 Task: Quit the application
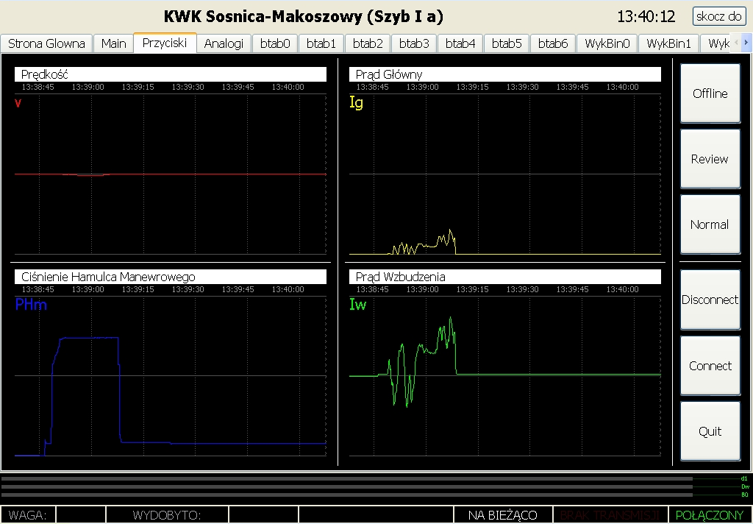[710, 431]
